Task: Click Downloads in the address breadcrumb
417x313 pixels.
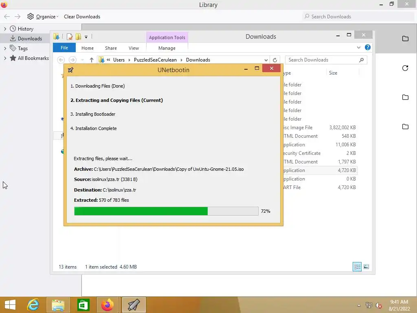Action: tap(198, 60)
